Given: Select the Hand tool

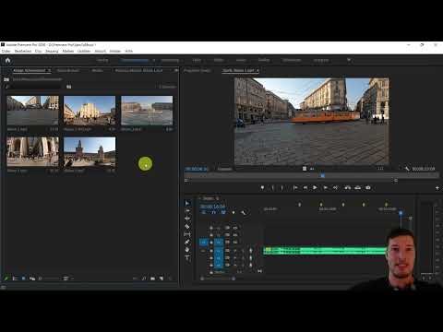Looking at the screenshot, I should (187, 250).
